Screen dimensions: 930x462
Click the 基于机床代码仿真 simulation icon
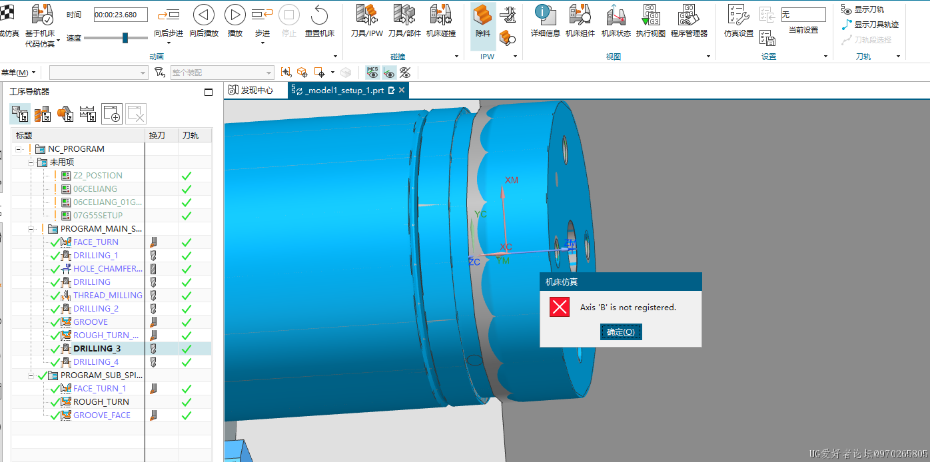43,15
